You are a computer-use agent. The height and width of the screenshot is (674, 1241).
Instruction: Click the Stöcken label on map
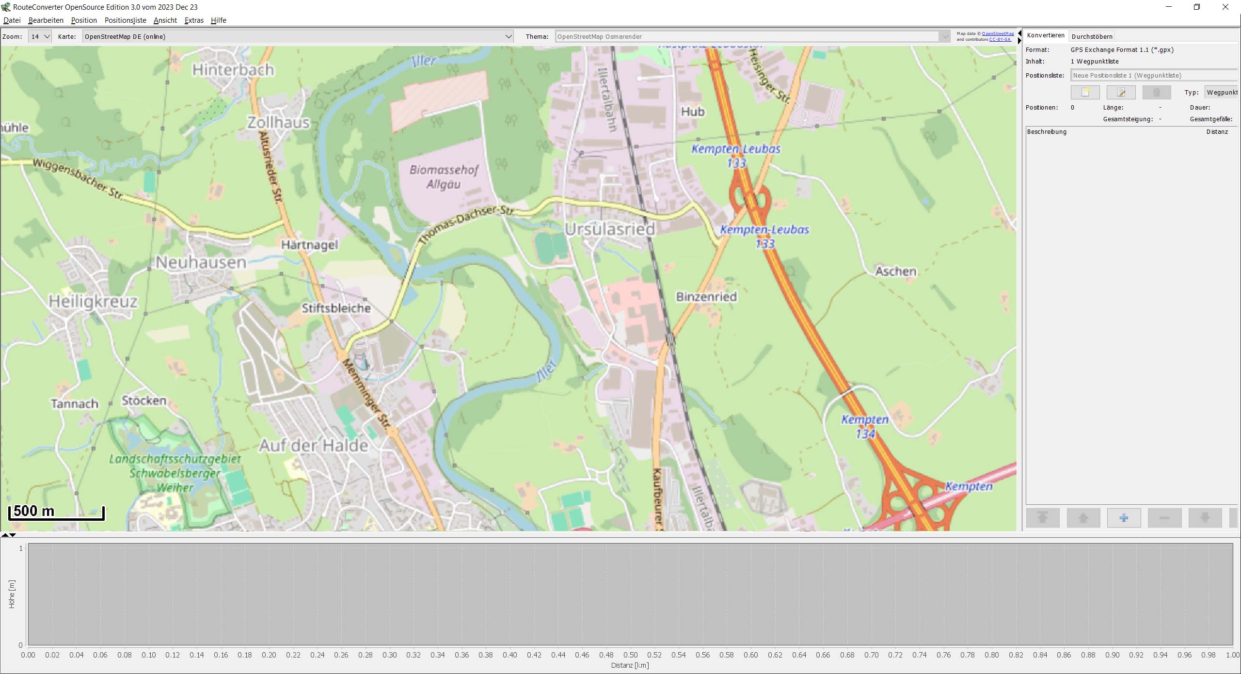(x=144, y=401)
